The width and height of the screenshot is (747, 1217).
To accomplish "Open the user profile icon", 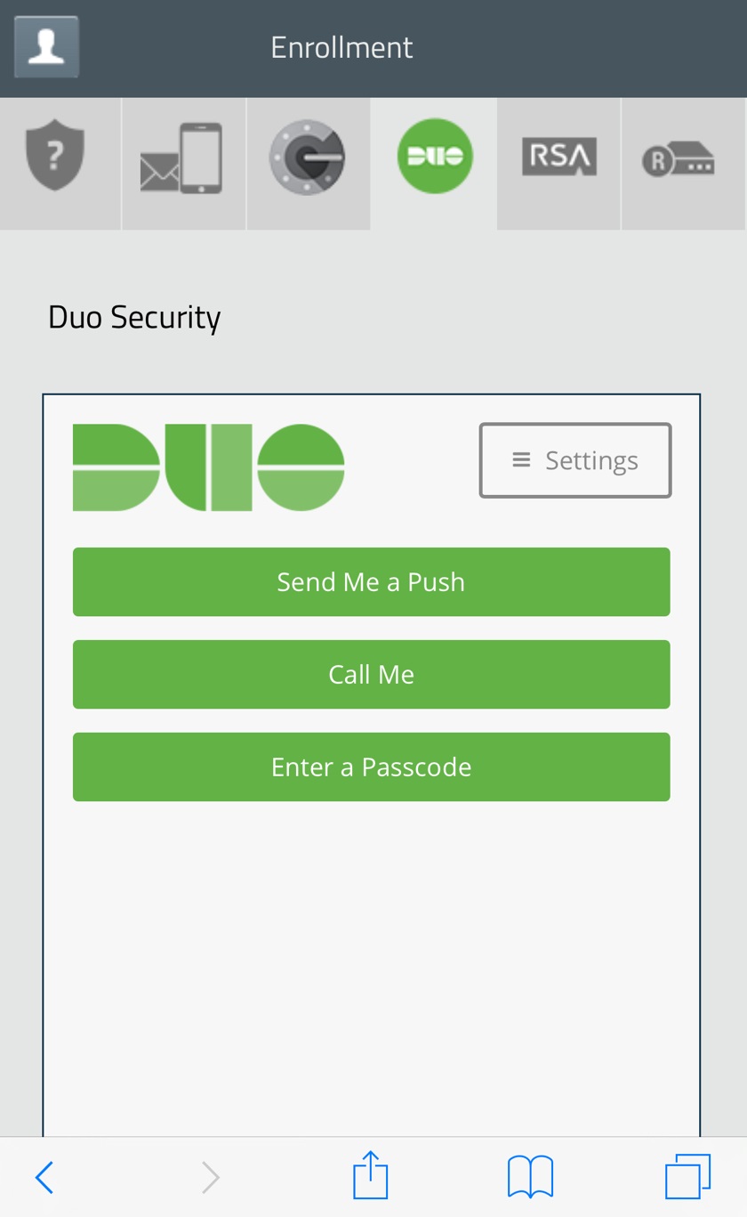I will pyautogui.click(x=46, y=46).
